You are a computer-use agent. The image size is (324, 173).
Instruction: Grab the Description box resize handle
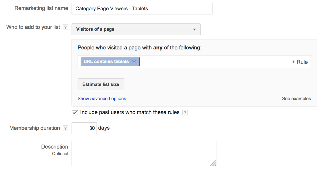pos(214,163)
